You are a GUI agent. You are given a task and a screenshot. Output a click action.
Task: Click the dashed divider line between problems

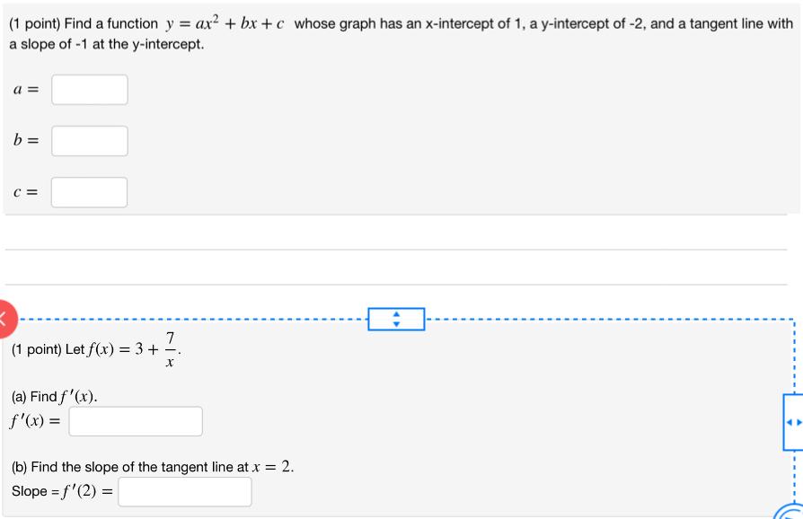[x=225, y=319]
